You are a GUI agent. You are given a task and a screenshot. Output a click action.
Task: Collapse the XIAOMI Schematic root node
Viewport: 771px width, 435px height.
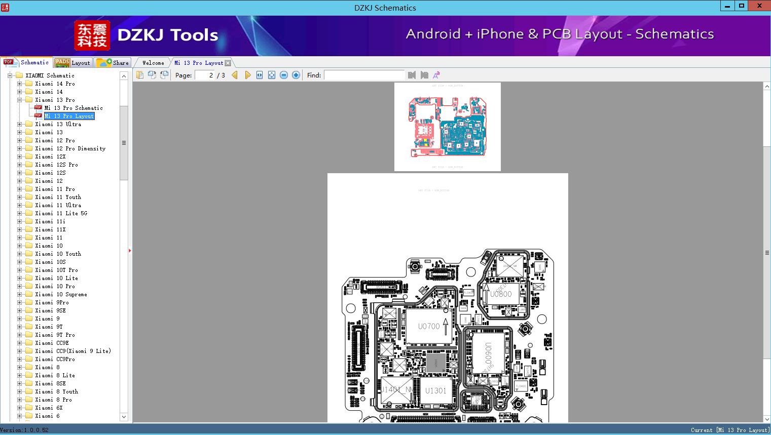pyautogui.click(x=10, y=75)
